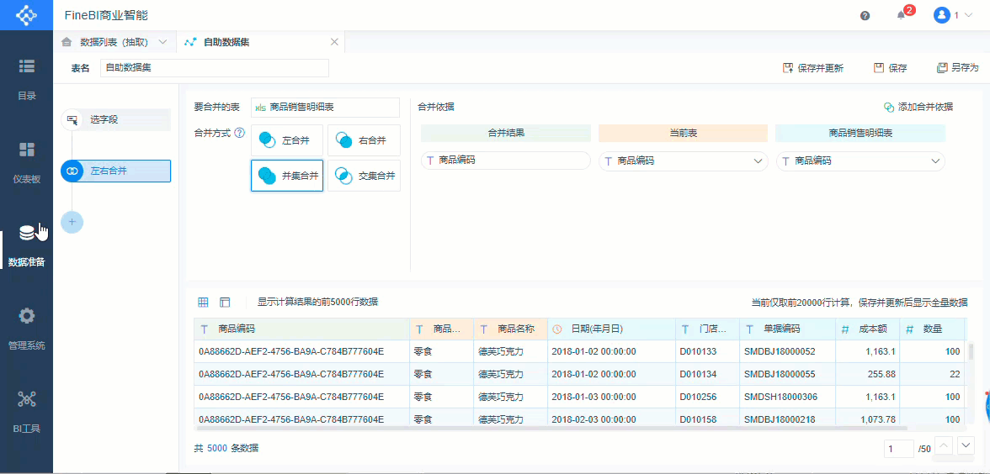The image size is (990, 474).
Task: Click the 保存 button
Action: point(891,68)
